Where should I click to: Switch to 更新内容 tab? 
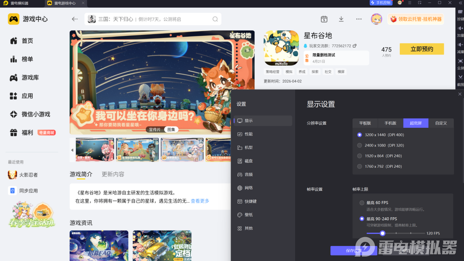click(x=113, y=174)
